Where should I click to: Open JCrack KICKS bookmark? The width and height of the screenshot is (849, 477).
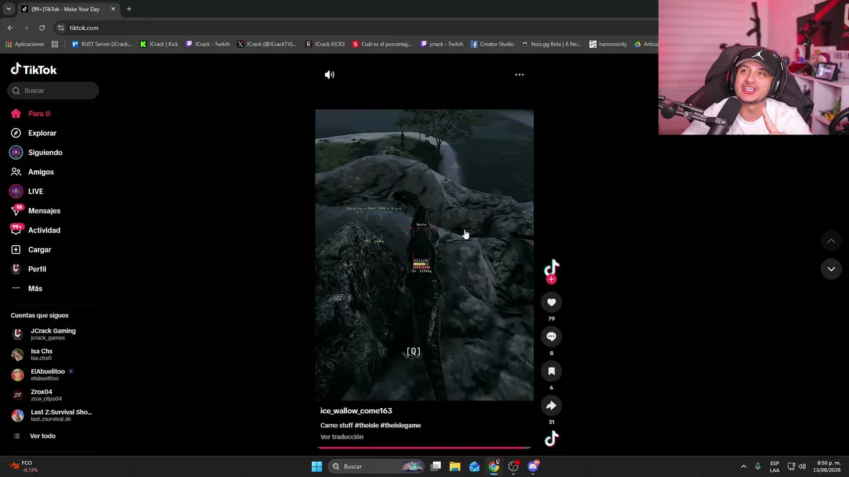coord(325,44)
